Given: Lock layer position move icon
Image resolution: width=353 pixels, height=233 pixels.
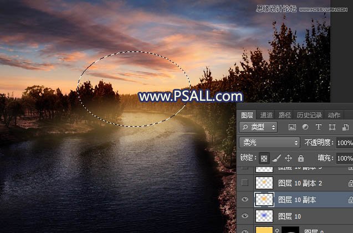Looking at the screenshot, I should (288, 158).
